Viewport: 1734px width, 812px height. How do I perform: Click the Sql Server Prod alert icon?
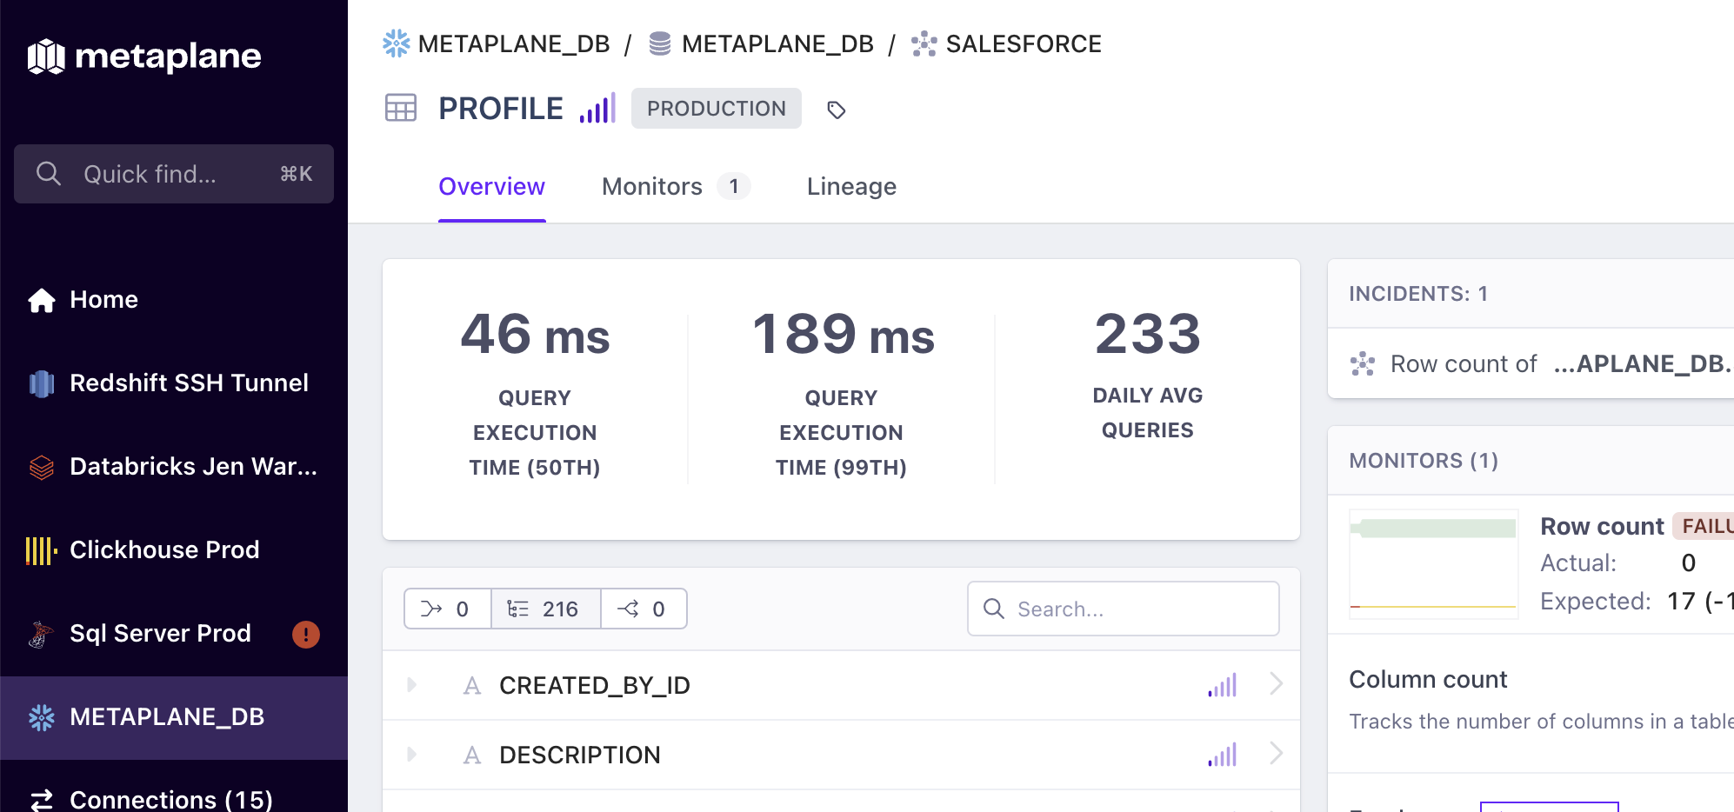coord(305,635)
